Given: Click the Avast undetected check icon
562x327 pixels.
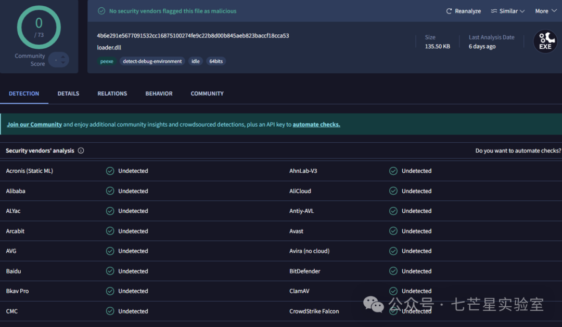Looking at the screenshot, I should 393,231.
